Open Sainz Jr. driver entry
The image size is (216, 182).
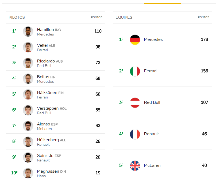(56, 157)
